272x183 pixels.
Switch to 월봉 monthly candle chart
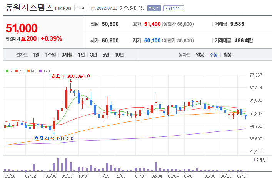pos(227,55)
